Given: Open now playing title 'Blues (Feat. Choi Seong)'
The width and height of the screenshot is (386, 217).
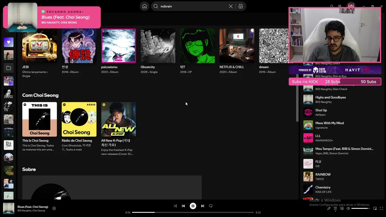Looking at the screenshot, I should (x=33, y=207).
